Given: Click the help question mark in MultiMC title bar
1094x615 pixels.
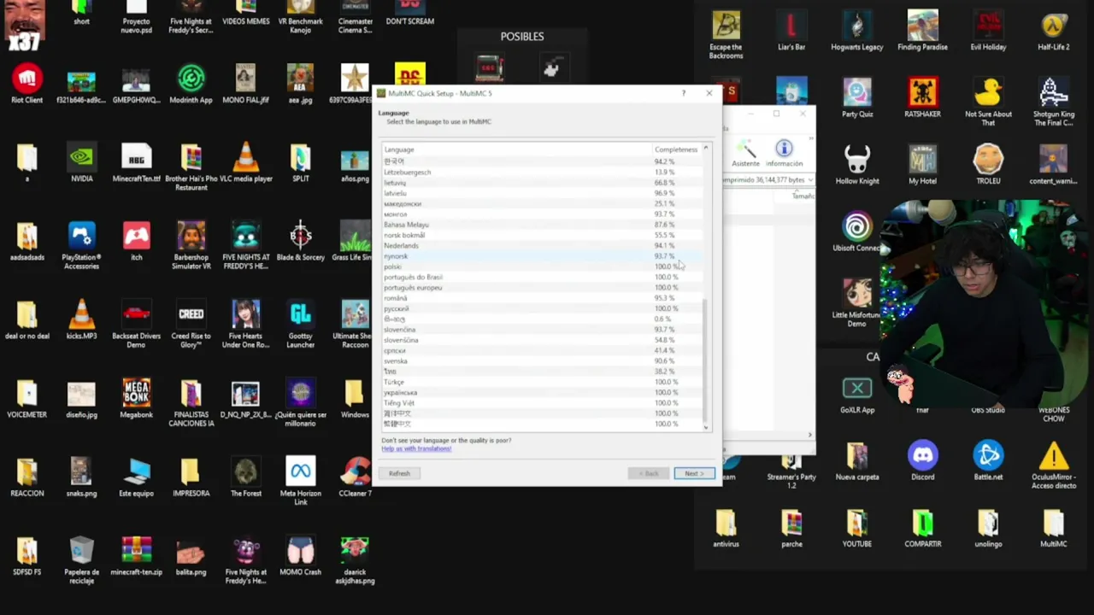Looking at the screenshot, I should click(683, 93).
